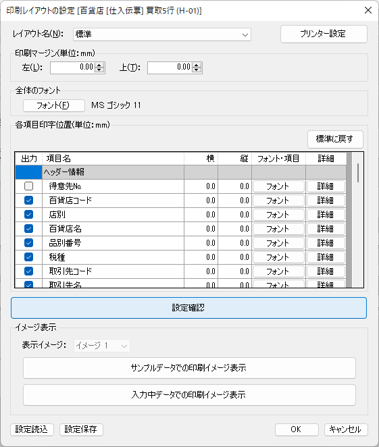Open 詳細 for the 店別 row
379x447 pixels.
tap(326, 215)
